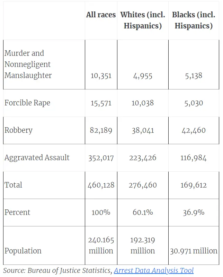The height and width of the screenshot is (277, 223).
Task: Select the 240.165 million population cell
Action: pyautogui.click(x=101, y=245)
